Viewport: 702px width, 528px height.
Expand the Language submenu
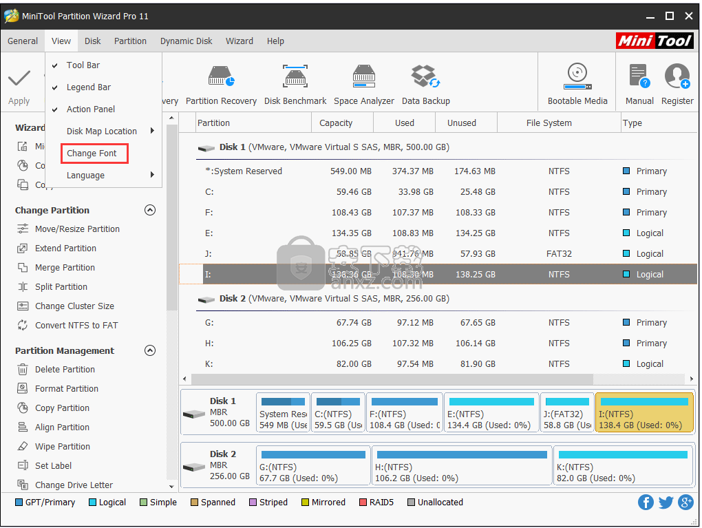tap(103, 176)
